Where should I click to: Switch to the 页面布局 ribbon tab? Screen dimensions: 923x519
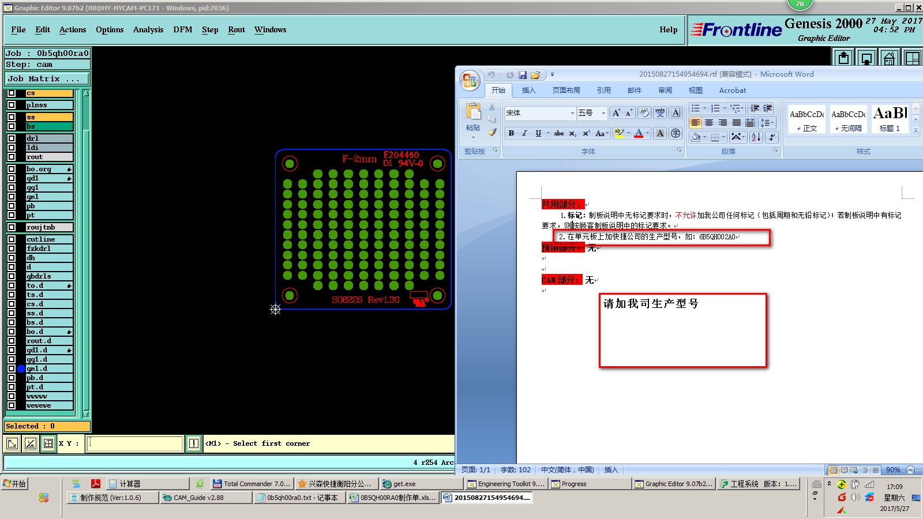pos(566,91)
